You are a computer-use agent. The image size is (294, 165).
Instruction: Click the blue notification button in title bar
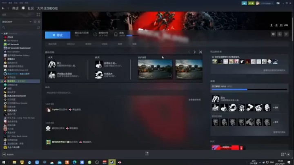[244, 3]
